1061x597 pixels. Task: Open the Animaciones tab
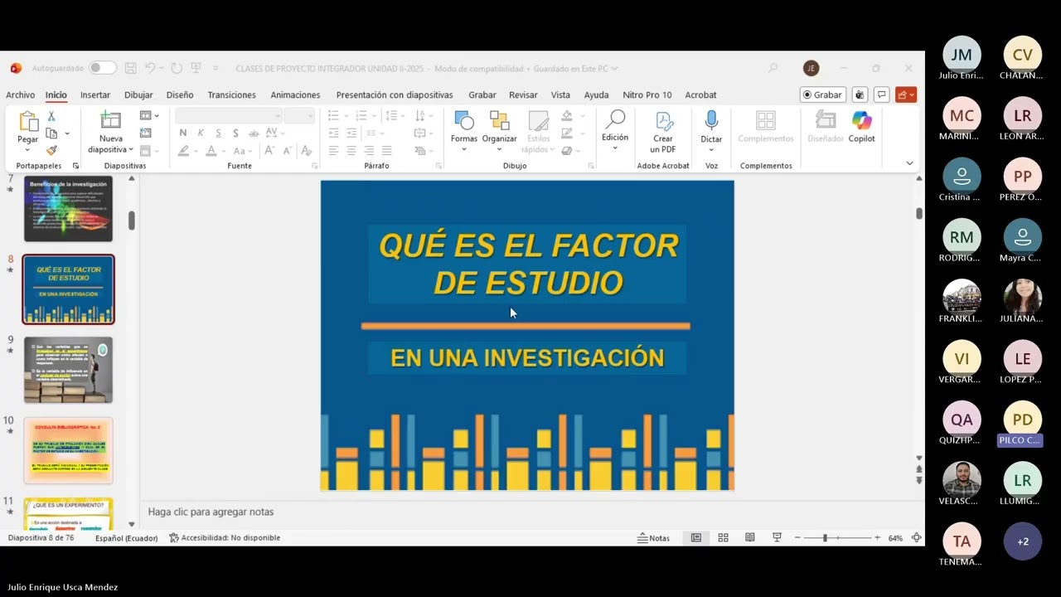pos(295,95)
